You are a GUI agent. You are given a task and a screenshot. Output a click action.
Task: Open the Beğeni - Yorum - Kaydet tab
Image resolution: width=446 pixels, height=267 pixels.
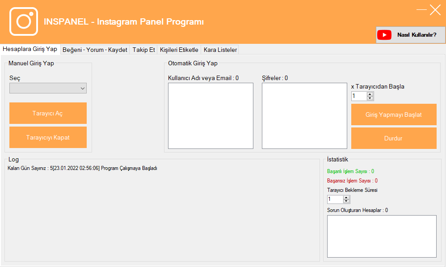[x=95, y=50]
